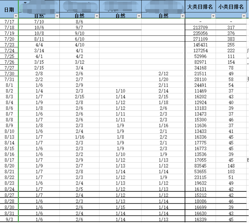This screenshot has width=249, height=223.
Task: Click the cell containing 34168
Action: click(200, 68)
